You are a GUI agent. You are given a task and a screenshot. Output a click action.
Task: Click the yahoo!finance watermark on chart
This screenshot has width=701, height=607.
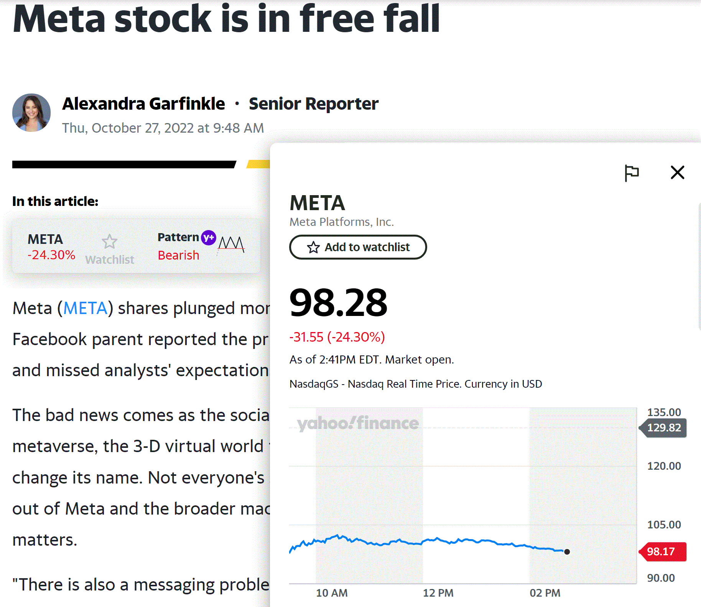pyautogui.click(x=357, y=424)
